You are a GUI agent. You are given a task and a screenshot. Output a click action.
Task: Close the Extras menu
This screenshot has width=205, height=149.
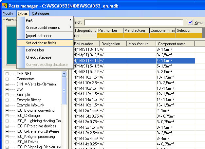pos(23,13)
